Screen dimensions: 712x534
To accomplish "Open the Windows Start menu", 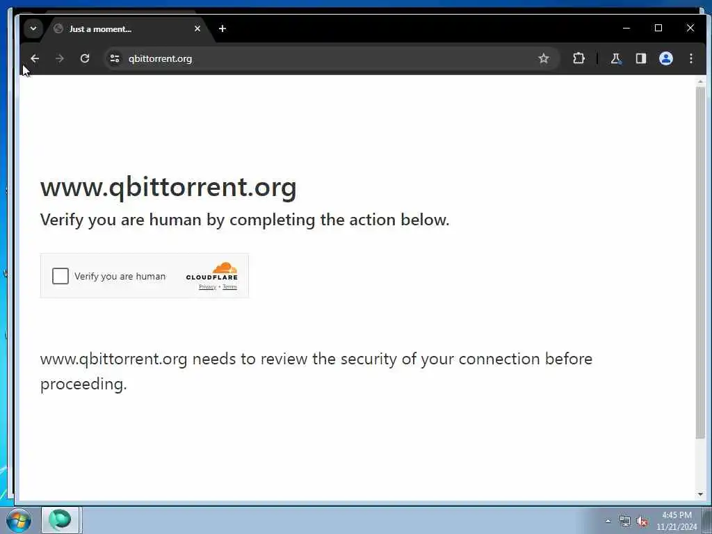I will point(19,520).
